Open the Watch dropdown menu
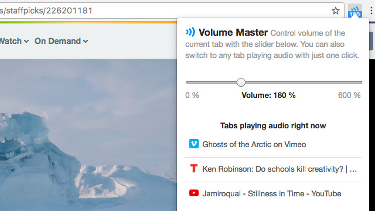 point(13,41)
